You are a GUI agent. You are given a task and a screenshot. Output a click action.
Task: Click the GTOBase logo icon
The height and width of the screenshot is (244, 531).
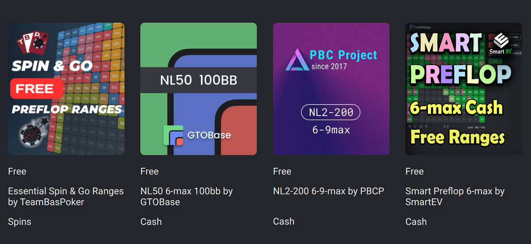[x=173, y=136]
